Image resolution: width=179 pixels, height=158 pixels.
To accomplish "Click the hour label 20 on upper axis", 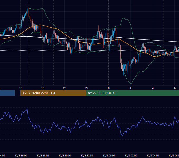I will tap(65, 88).
